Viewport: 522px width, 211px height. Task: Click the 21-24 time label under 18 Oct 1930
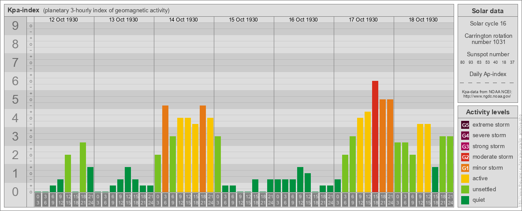point(450,200)
